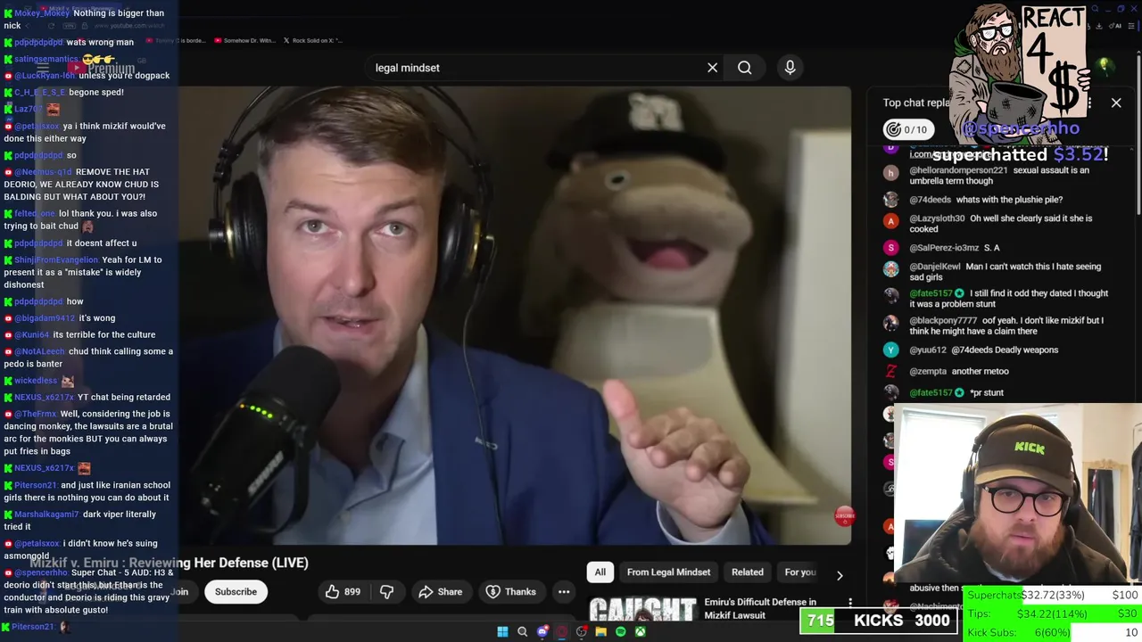Viewport: 1142px width, 642px height.
Task: Share the video
Action: click(x=440, y=591)
